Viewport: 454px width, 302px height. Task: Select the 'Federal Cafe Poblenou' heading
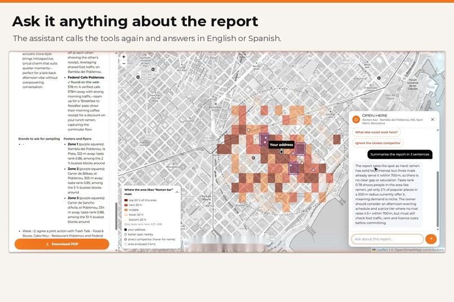pos(86,78)
